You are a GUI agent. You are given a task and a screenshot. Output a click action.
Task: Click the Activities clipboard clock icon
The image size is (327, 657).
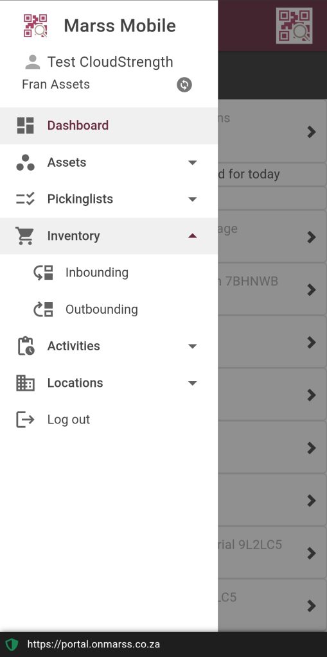point(26,346)
